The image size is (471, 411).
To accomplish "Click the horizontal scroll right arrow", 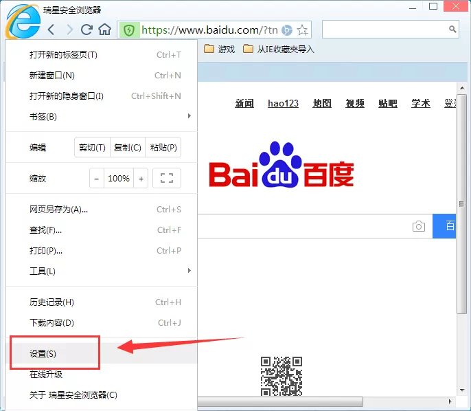I will click(x=450, y=401).
